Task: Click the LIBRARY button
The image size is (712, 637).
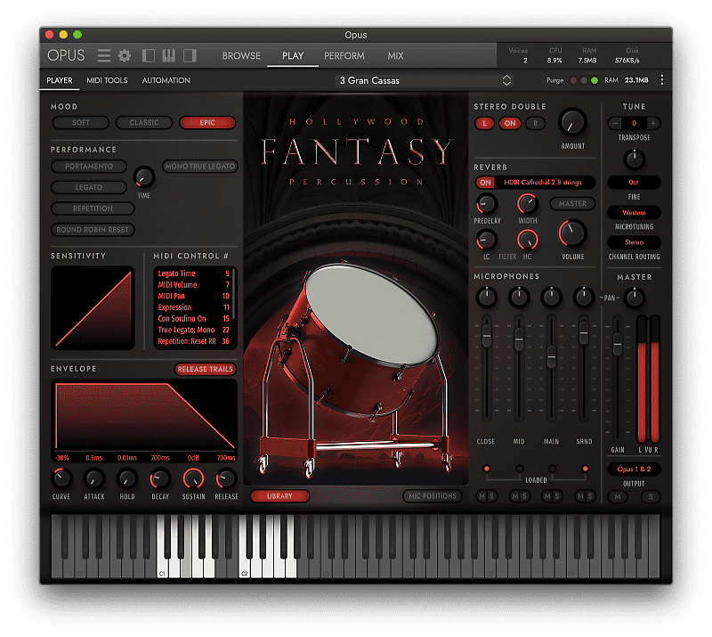Action: (281, 496)
